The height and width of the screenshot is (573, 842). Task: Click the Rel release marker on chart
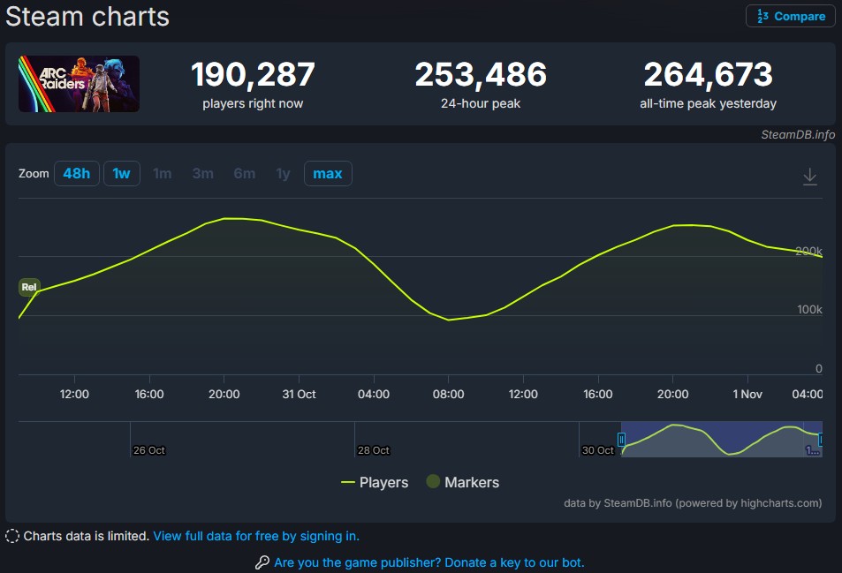(29, 287)
